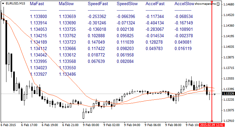Select SpeedSlow value 0.002138
The height and width of the screenshot is (127, 235).
pos(125,29)
